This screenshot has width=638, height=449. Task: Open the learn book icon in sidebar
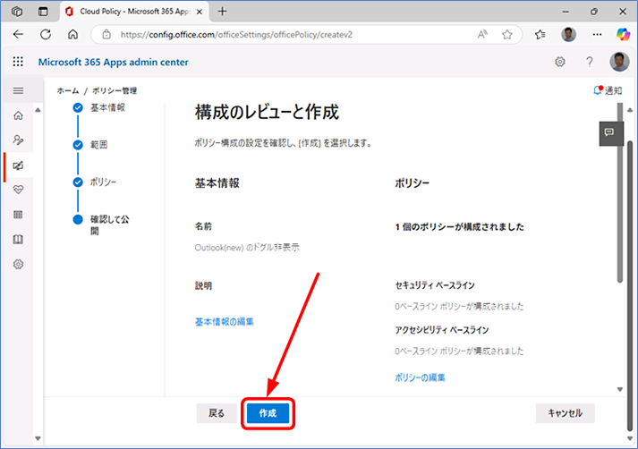coord(18,240)
